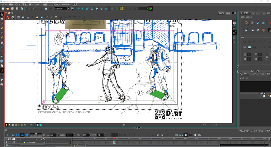Open the アニメーション menu
This screenshot has height=147, width=271.
coord(54,4)
